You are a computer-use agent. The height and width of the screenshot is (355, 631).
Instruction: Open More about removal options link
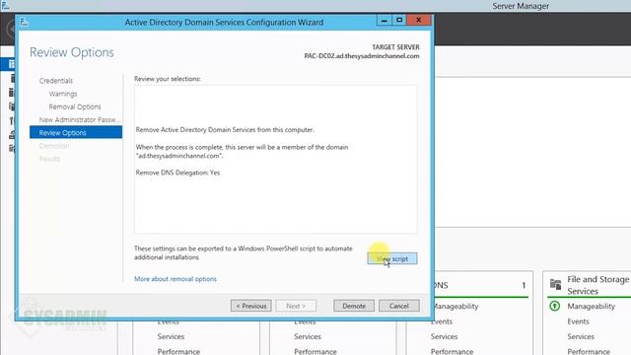[175, 279]
